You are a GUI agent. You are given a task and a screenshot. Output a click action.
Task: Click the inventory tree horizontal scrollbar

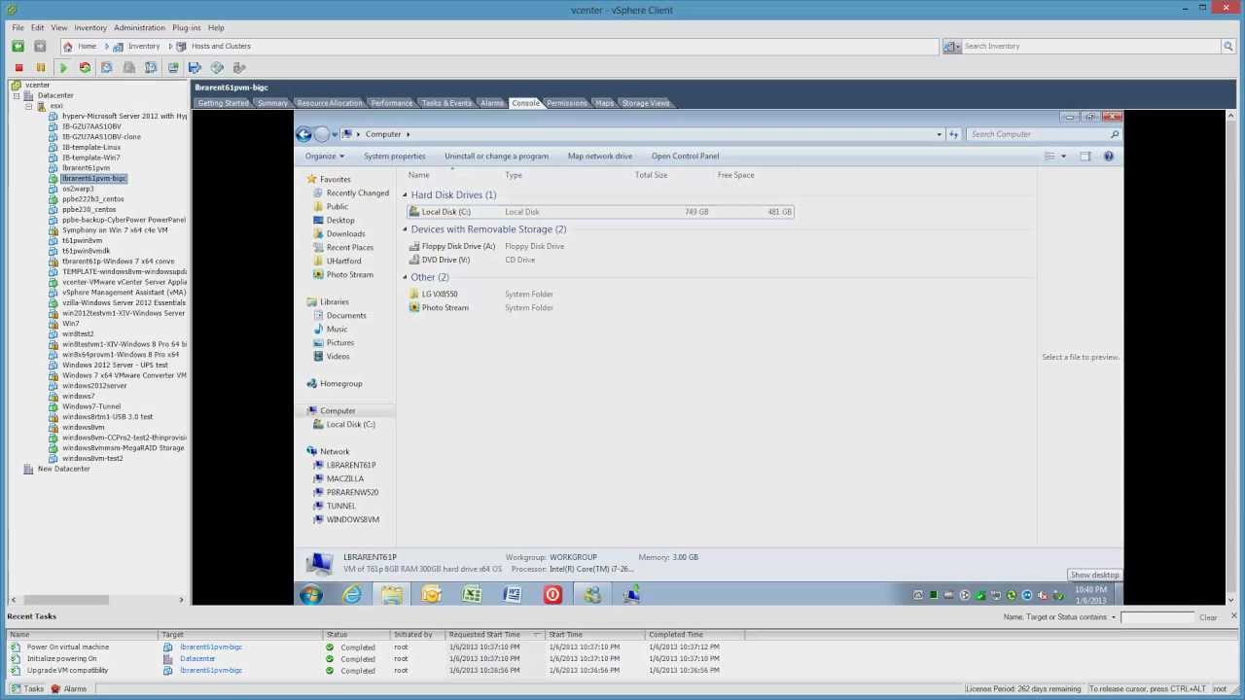[x=64, y=600]
